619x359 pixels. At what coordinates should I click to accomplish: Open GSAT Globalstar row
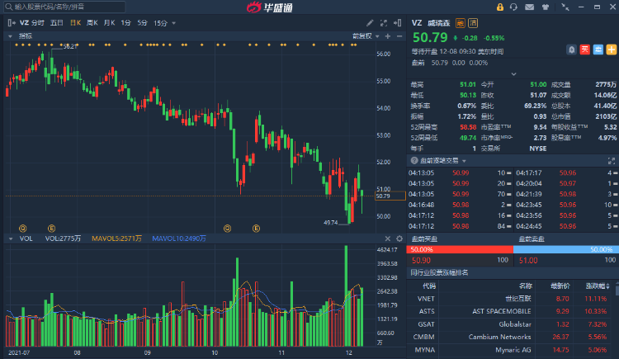(x=510, y=324)
